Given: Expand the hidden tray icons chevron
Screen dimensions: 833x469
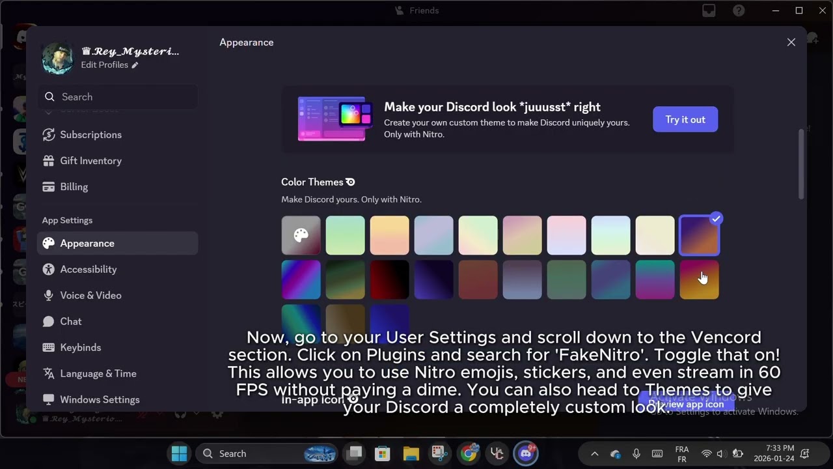Looking at the screenshot, I should [x=594, y=454].
